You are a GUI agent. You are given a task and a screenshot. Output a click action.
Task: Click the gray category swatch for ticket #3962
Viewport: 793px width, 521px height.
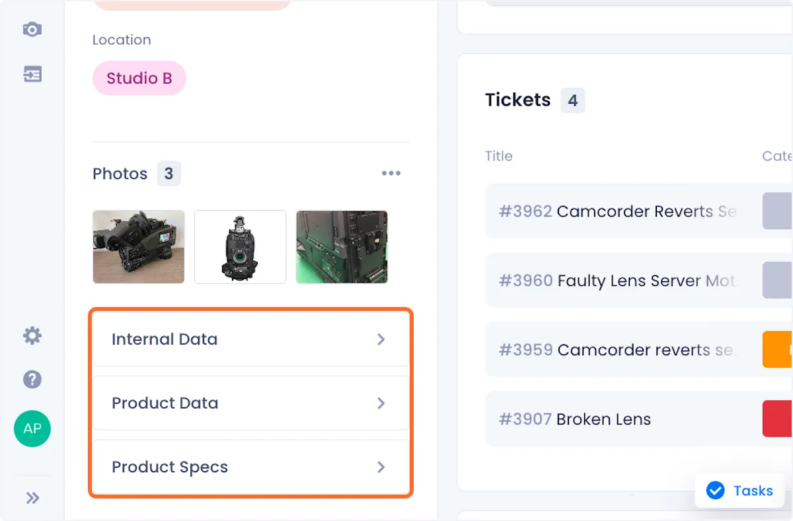point(778,211)
